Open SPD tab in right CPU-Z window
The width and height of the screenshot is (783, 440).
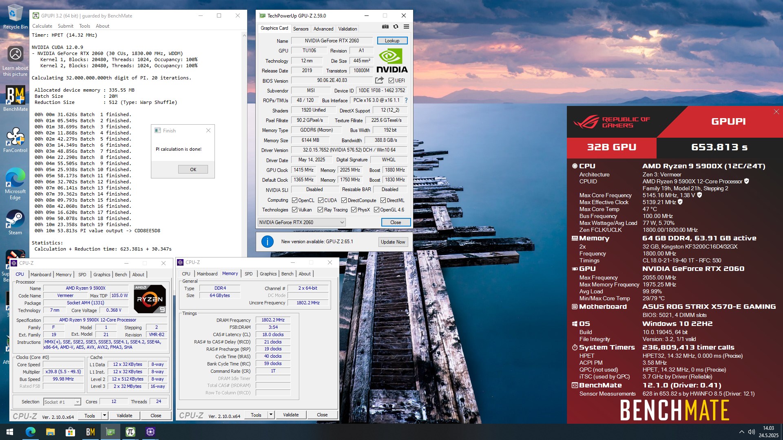click(249, 274)
